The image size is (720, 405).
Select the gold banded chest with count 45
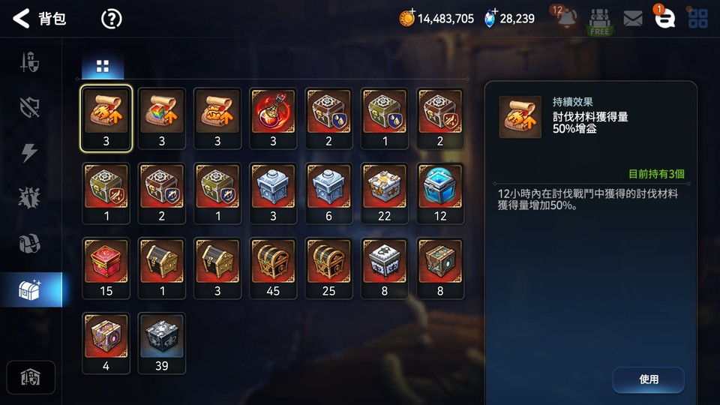[x=273, y=268]
